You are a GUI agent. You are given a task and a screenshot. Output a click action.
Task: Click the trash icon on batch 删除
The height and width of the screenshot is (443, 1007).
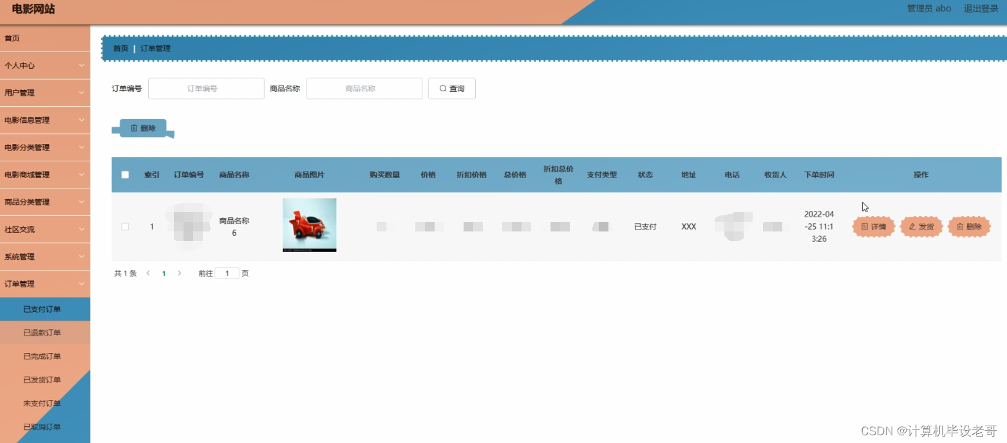point(134,128)
